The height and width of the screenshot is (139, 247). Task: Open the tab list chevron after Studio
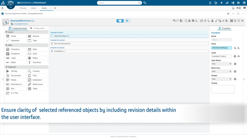point(51,8)
